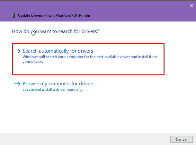Close the Update Drivers dialog

tap(192, 5)
